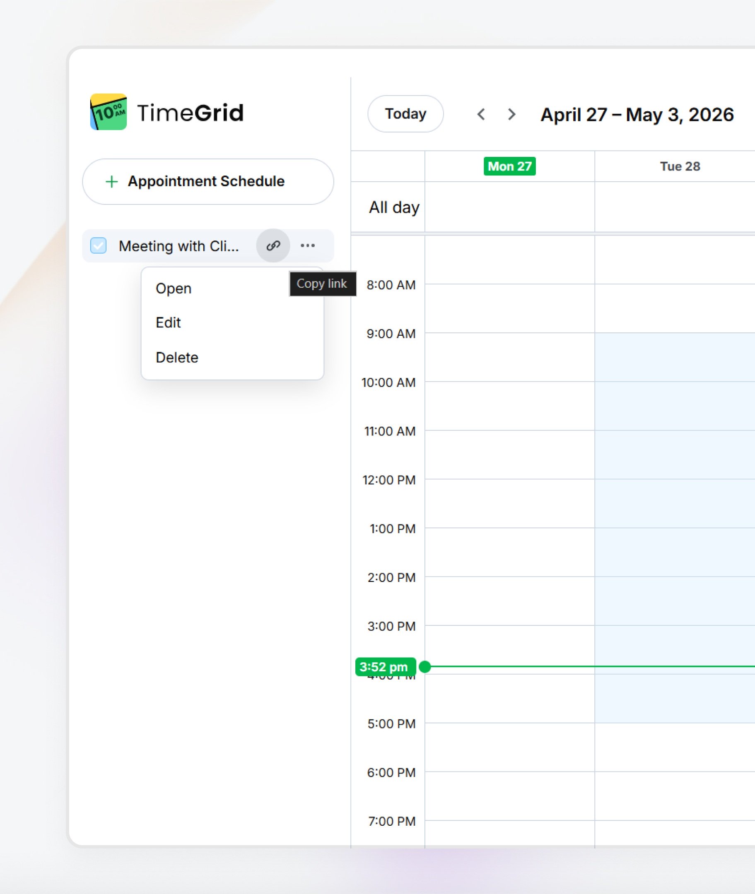Click the 9:00 AM time label
755x894 pixels.
point(391,334)
